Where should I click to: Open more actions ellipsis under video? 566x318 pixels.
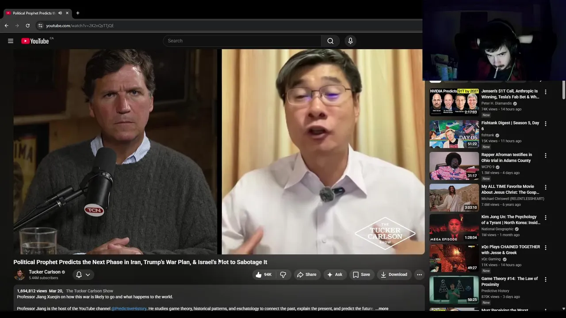(419, 275)
